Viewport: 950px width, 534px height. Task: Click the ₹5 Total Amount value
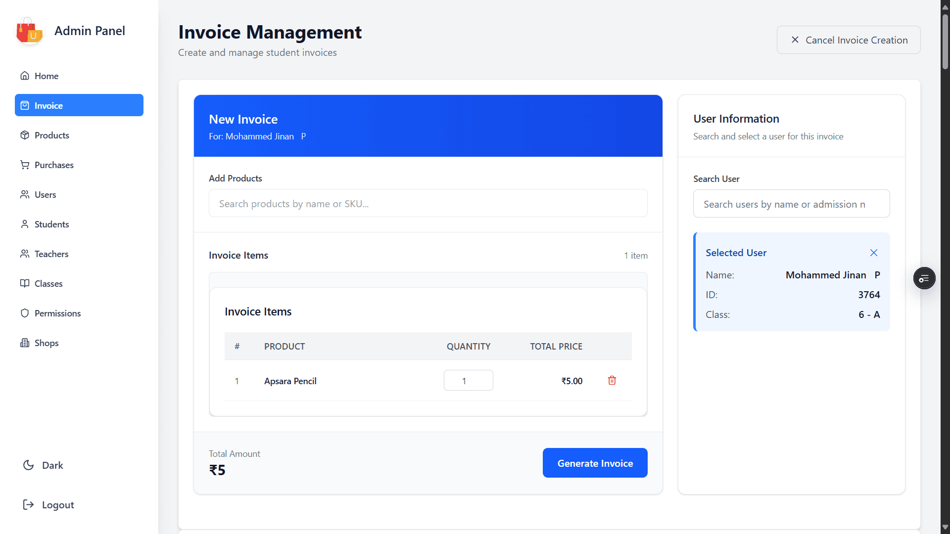[x=217, y=470]
